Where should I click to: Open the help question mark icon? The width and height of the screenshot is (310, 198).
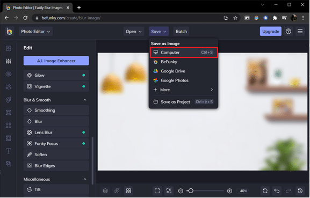[289, 31]
